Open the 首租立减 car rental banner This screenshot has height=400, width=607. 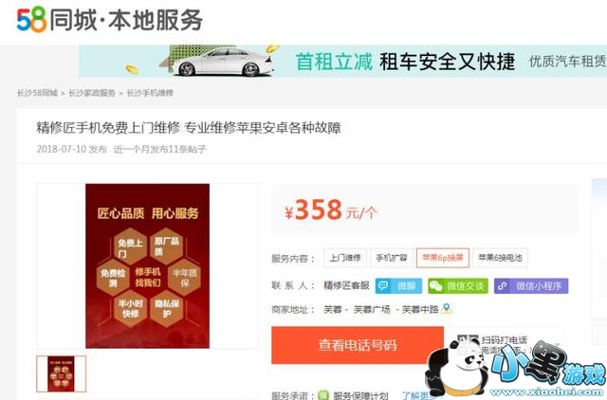tap(342, 61)
